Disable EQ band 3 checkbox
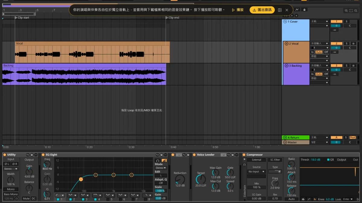Viewport: 362px width, 203px height. point(83,199)
